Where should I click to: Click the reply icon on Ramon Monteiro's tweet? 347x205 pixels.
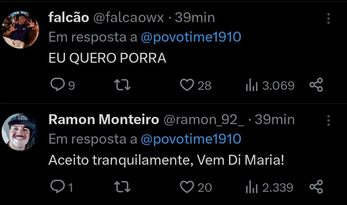(58, 187)
